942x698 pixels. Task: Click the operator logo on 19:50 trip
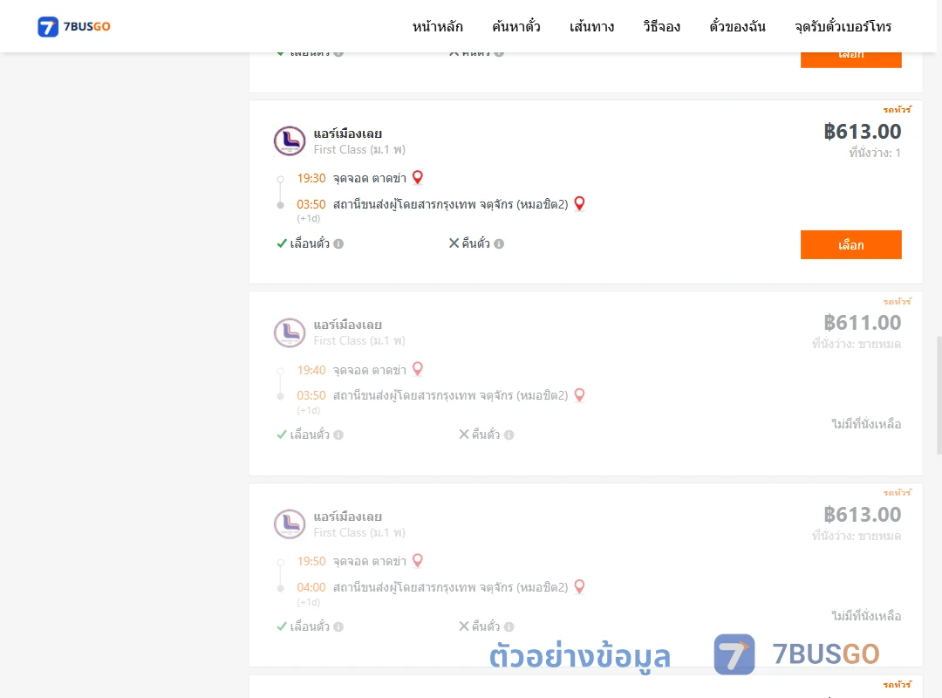(290, 523)
